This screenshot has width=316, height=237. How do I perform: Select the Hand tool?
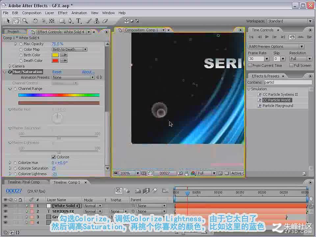point(16,21)
